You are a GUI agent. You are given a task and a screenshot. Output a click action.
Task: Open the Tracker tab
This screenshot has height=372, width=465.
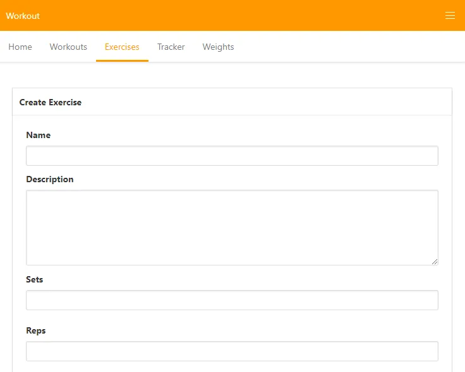[x=171, y=47]
